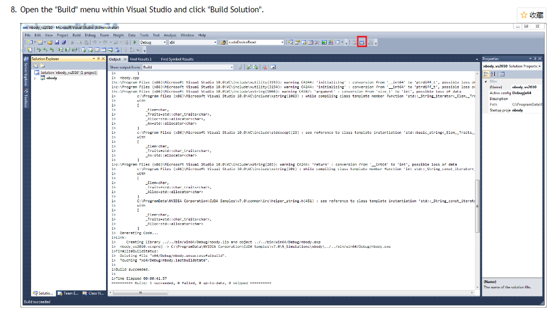Select the Output tab
Viewport: 550px width, 313px height.
point(115,59)
